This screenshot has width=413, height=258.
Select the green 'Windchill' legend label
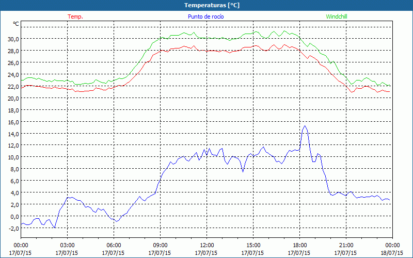click(337, 17)
